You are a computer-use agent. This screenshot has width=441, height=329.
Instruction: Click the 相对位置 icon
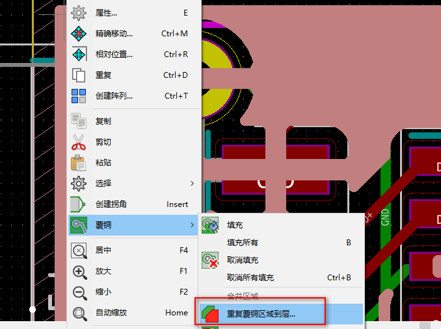(x=79, y=54)
